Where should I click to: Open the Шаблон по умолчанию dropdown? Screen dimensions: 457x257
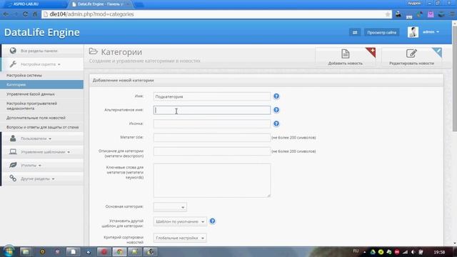pos(180,221)
